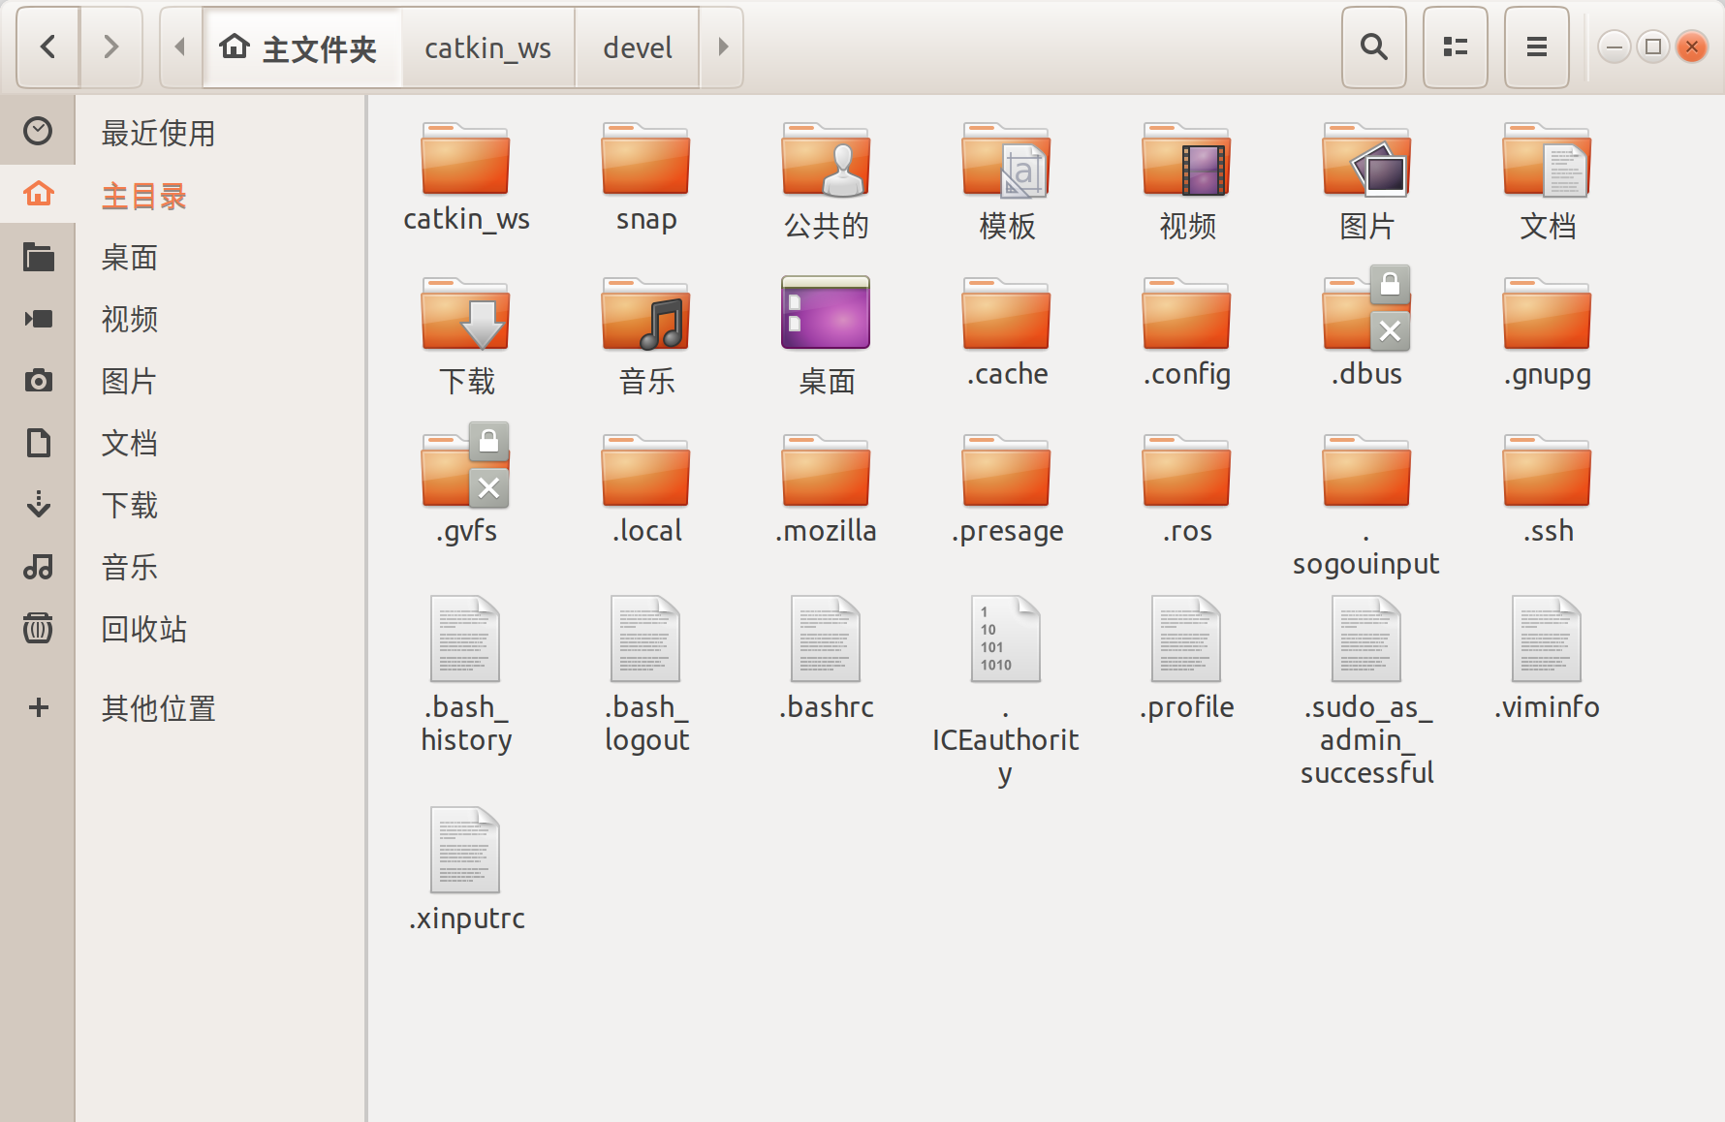Go back with the left arrow button

coord(48,47)
